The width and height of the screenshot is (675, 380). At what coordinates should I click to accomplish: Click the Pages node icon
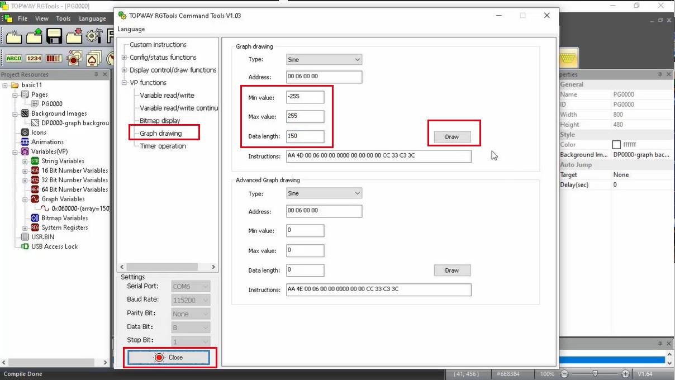[x=25, y=94]
